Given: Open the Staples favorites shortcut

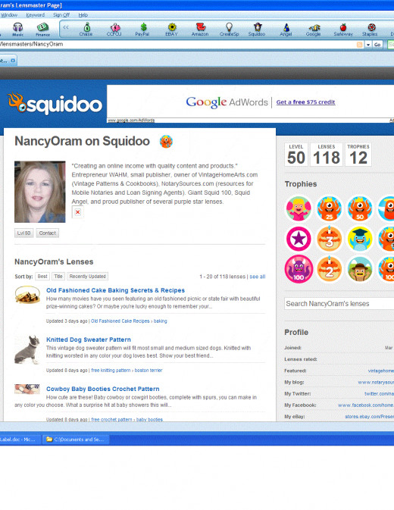Looking at the screenshot, I should click(370, 30).
